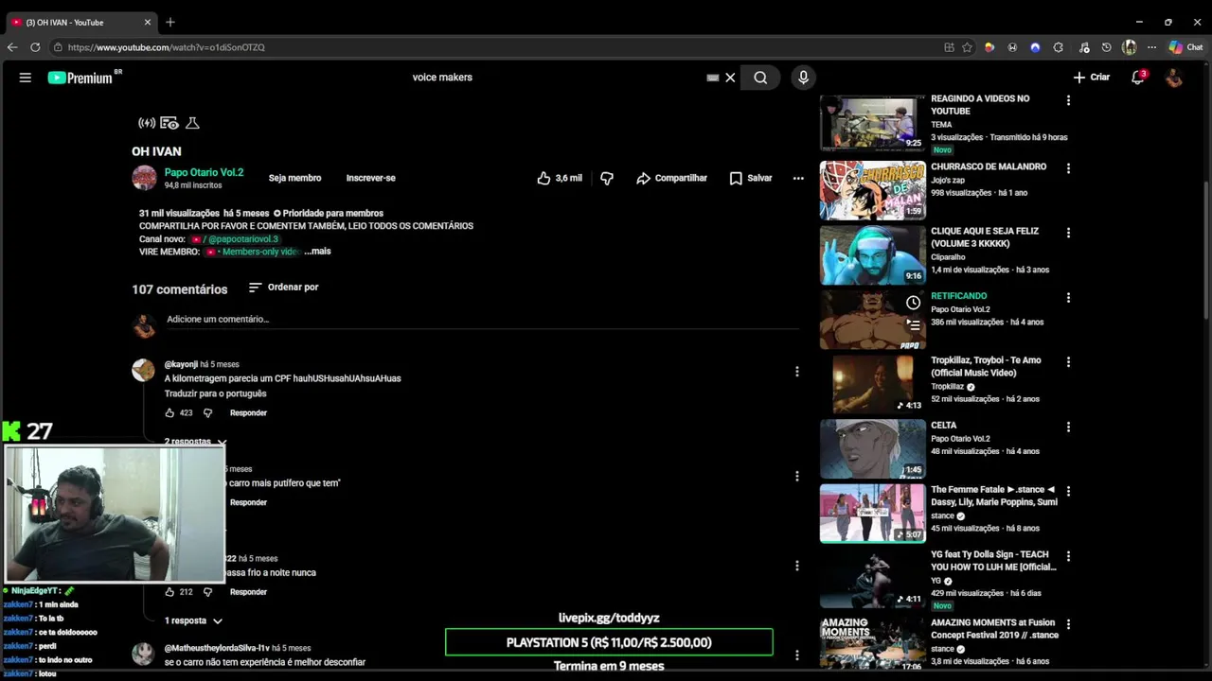Screen dimensions: 1212x681
Task: Open the YG feat Ty Dolla Sign video
Action: (872, 578)
